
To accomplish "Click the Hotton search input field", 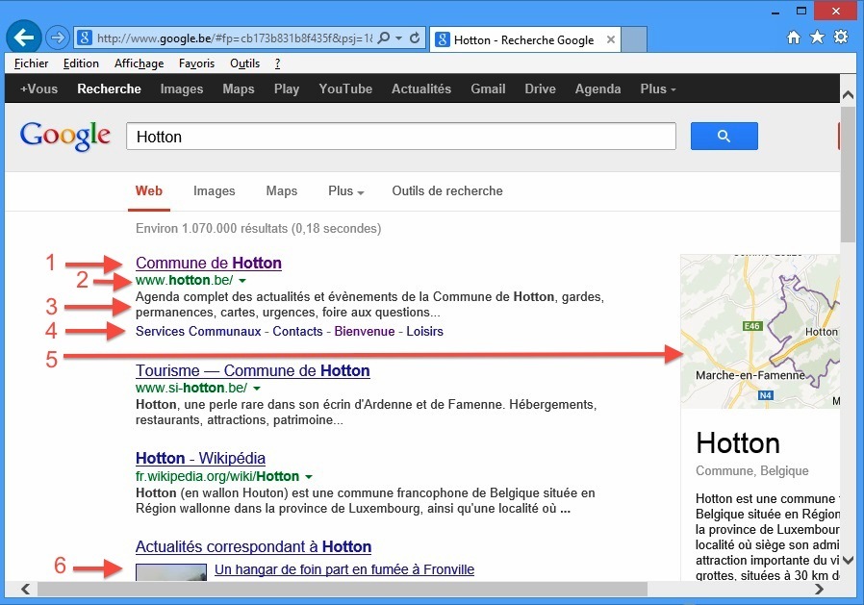I will point(401,136).
